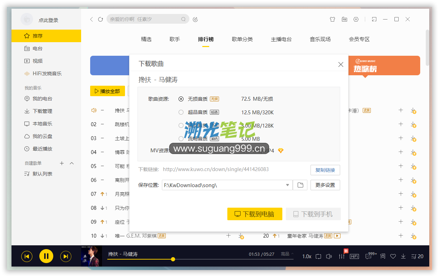Choose the 流畅音质 radio button
The height and width of the screenshot is (277, 439).
pos(181,139)
